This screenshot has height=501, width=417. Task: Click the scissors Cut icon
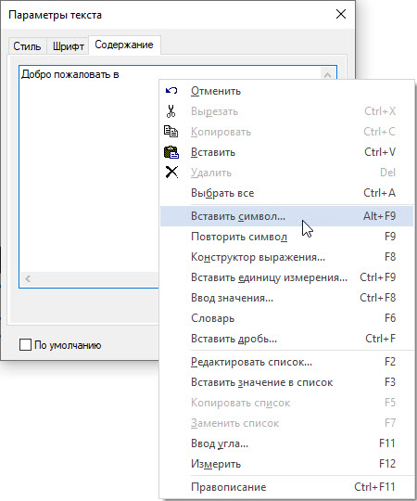(171, 111)
